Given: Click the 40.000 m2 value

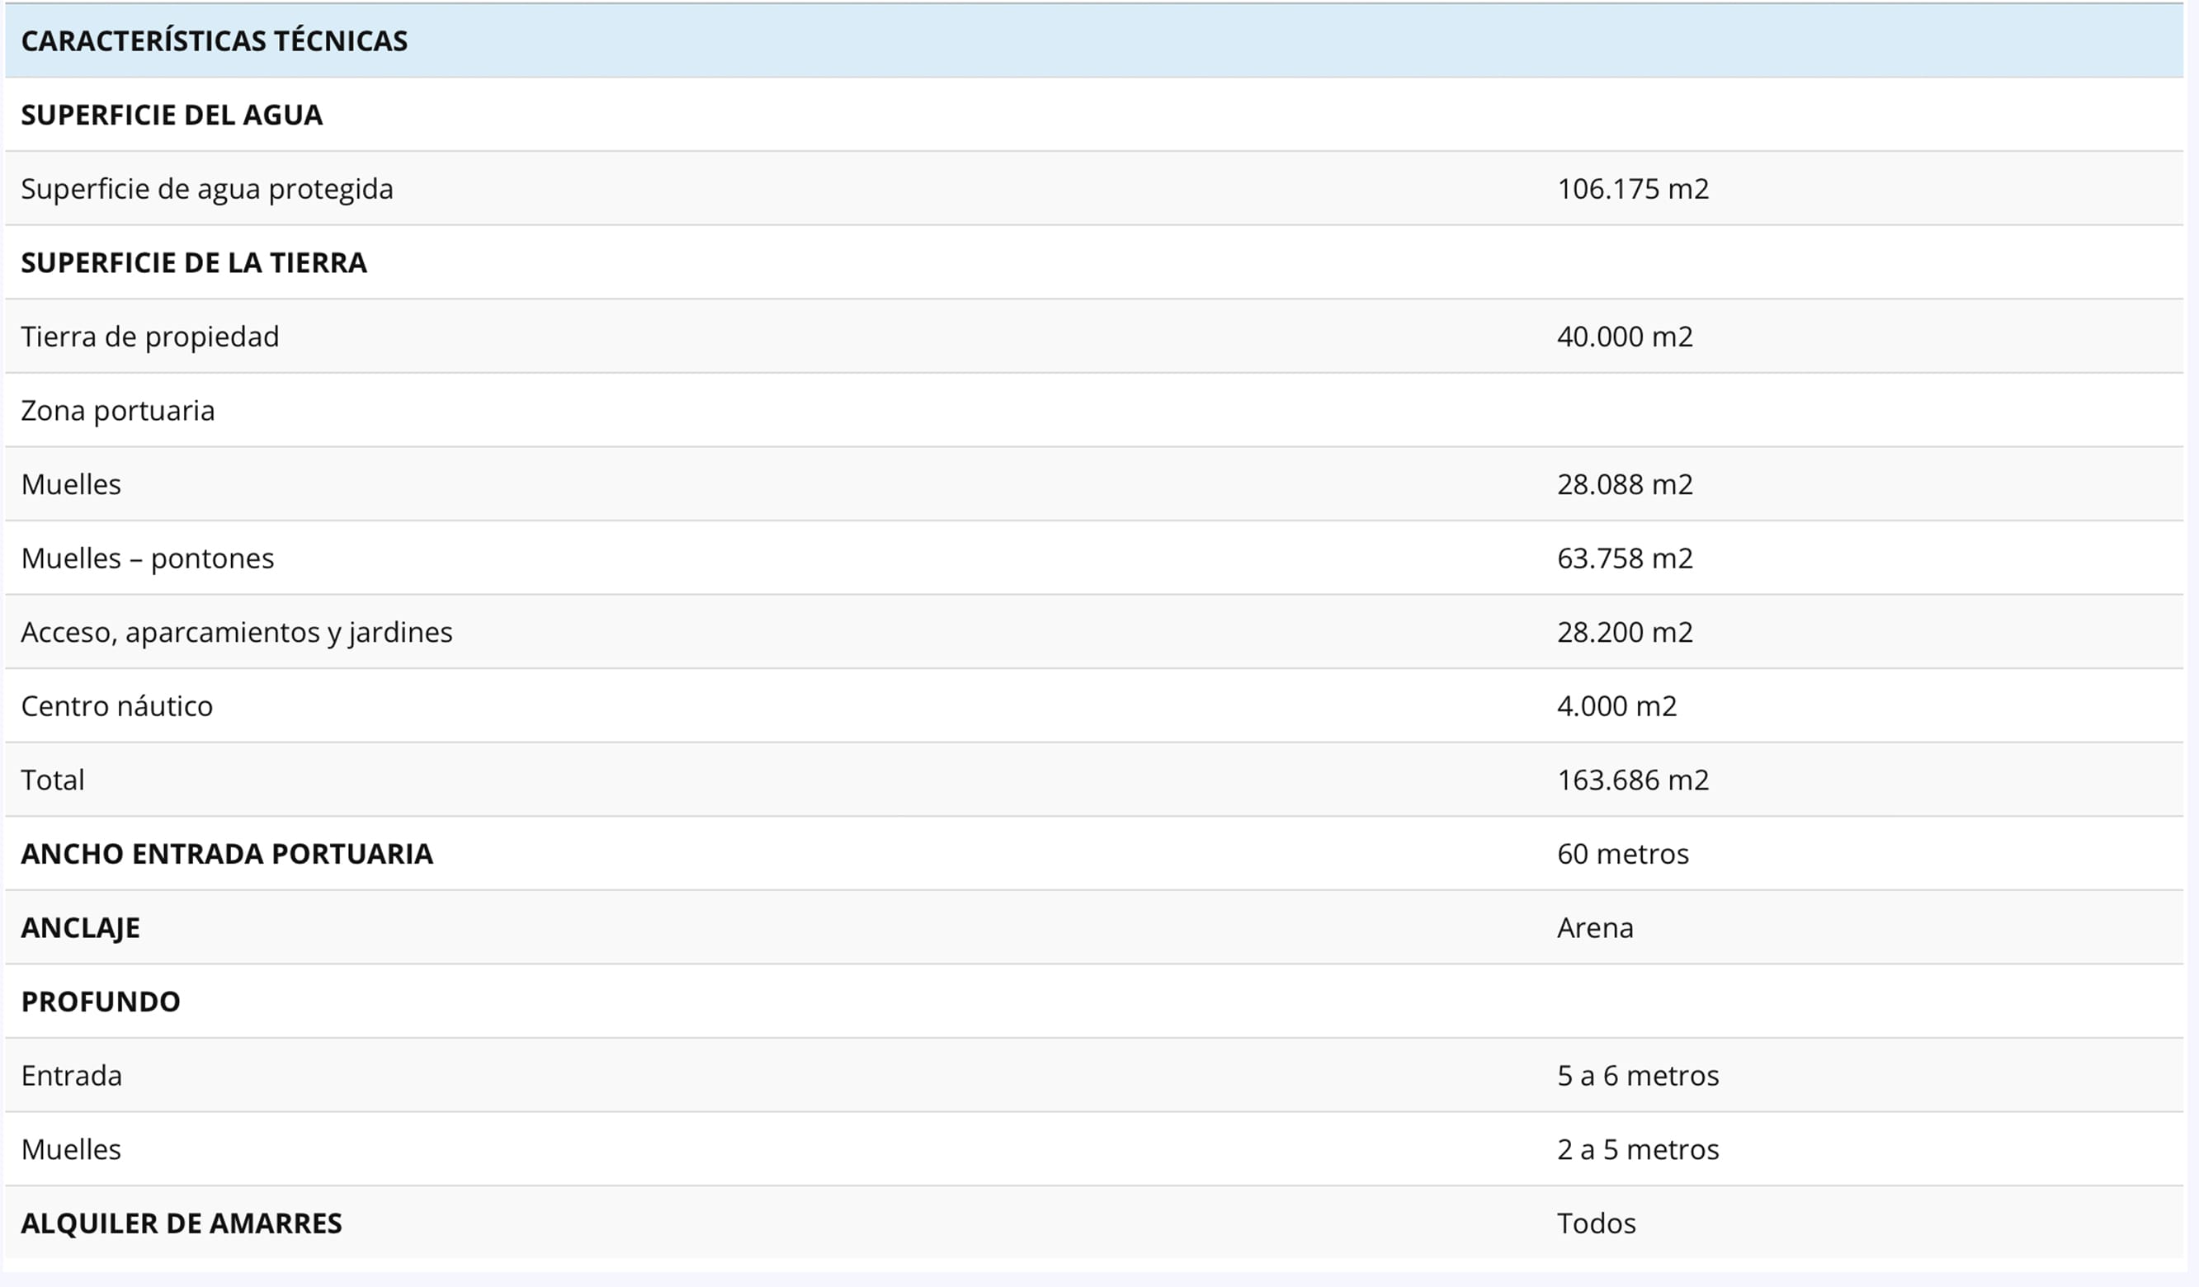Looking at the screenshot, I should coord(1624,337).
